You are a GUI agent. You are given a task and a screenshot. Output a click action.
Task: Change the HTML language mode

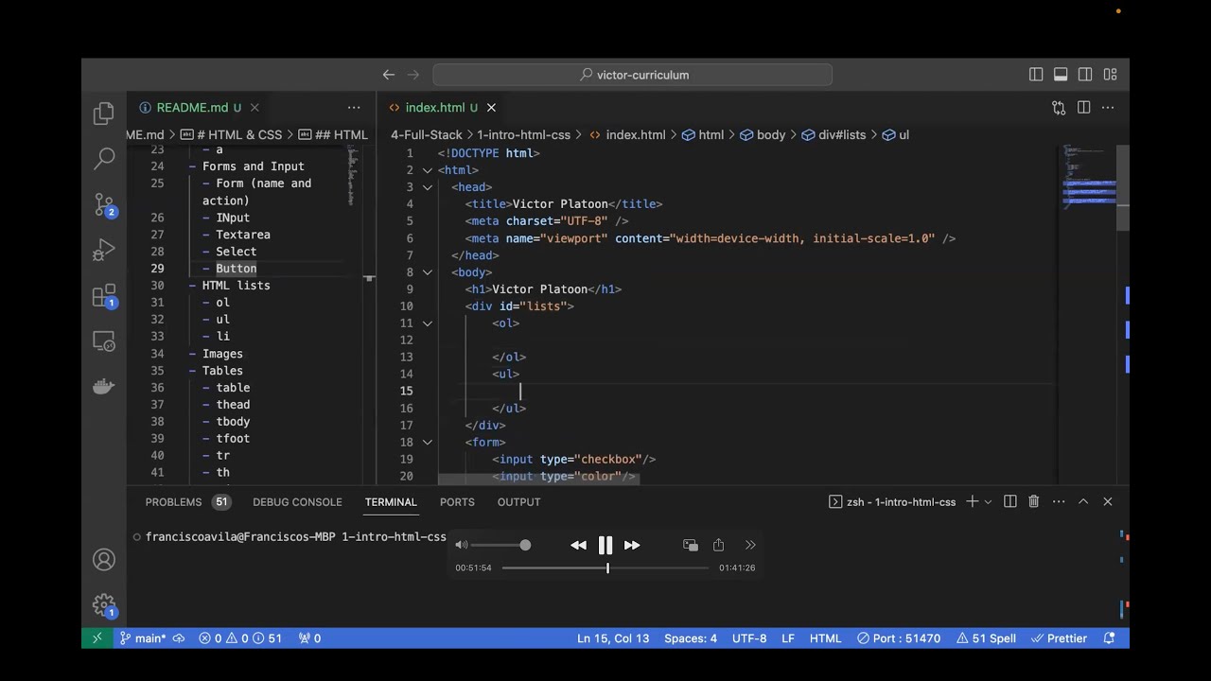pos(825,638)
